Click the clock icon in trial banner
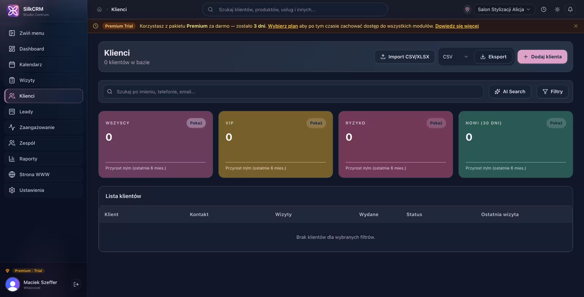The image size is (584, 297). 96,26
